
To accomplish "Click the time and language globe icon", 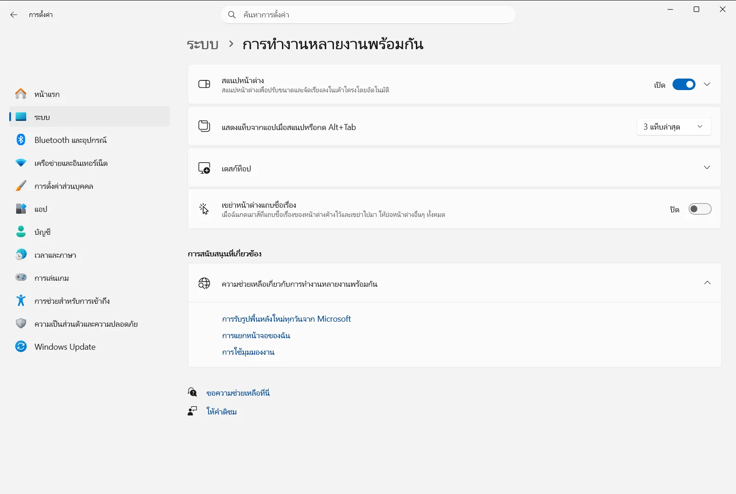I will [x=21, y=255].
